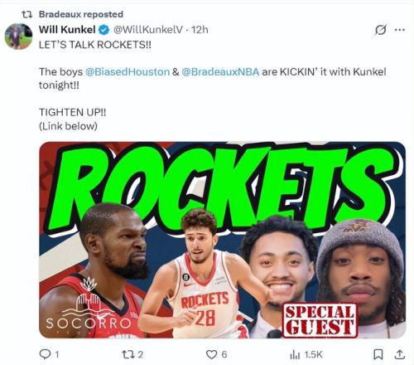The image size is (414, 365).
Task: Click the Bradeaux reposted label
Action: tap(81, 14)
